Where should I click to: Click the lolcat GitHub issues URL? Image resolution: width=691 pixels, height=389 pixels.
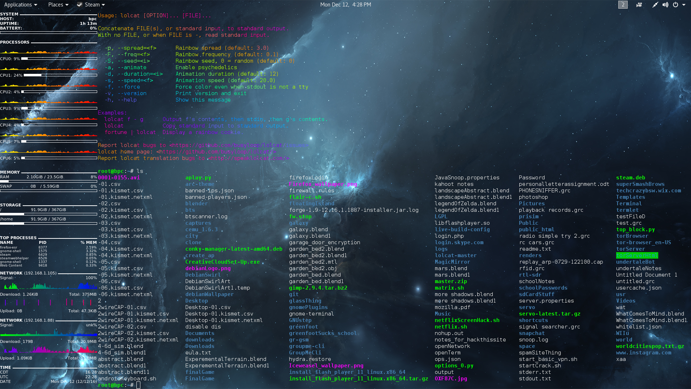(x=239, y=145)
